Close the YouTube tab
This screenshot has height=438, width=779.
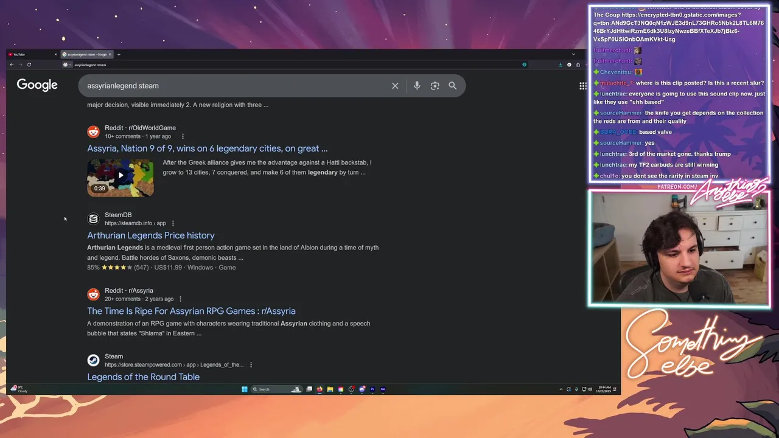[x=55, y=55]
